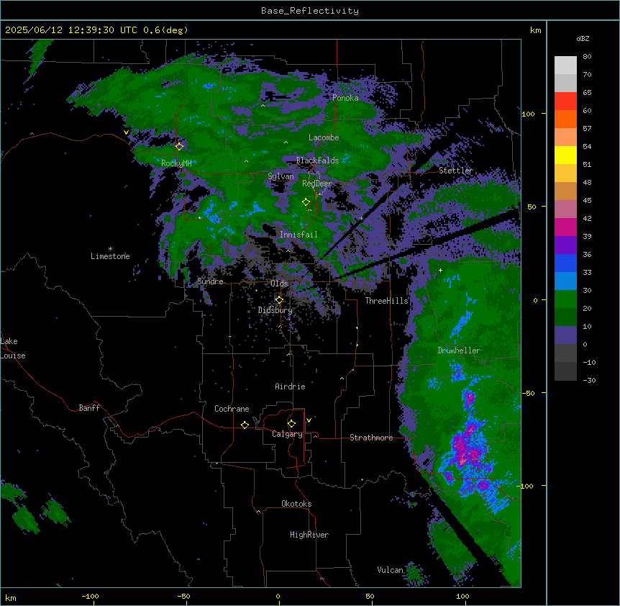
Task: Click the -100 tick on bottom axis
Action: [90, 596]
